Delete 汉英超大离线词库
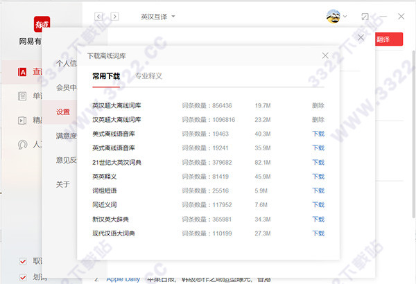This screenshot has height=284, width=416. point(318,120)
